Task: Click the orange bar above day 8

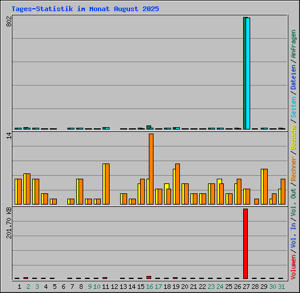Action: point(81,192)
